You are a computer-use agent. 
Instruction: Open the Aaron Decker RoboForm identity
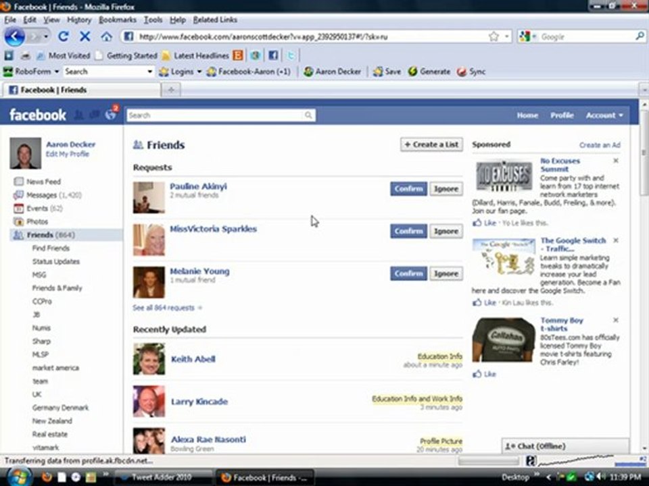332,72
